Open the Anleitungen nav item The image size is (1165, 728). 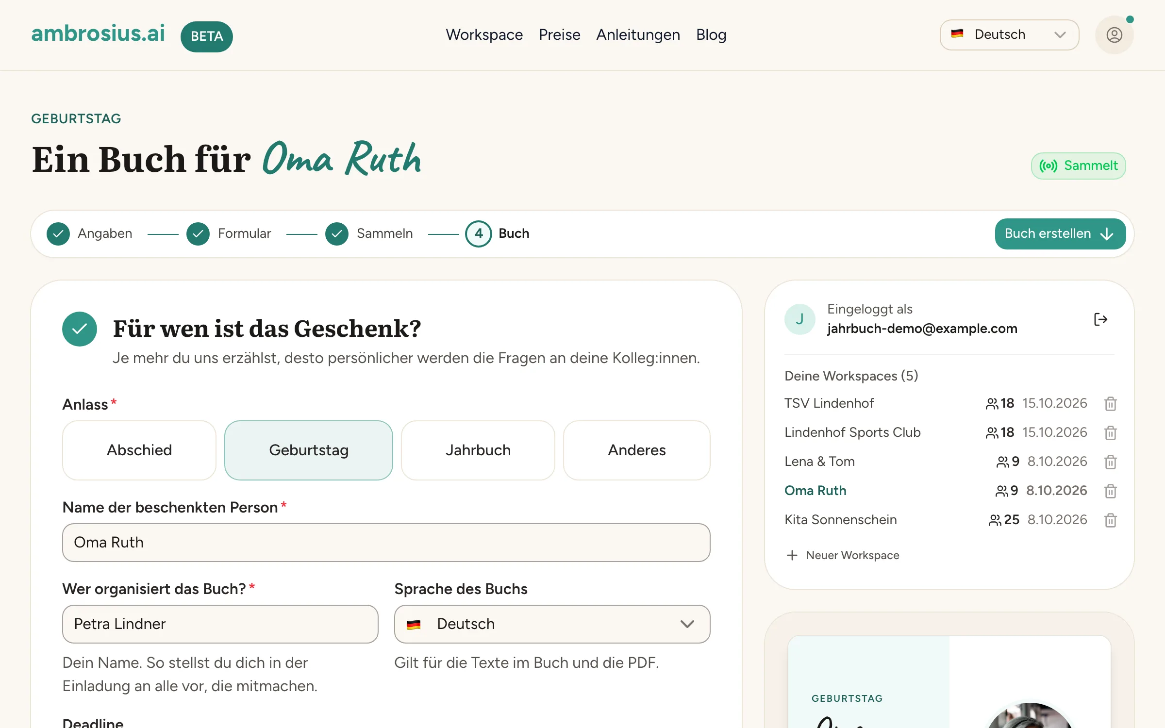[x=638, y=35]
